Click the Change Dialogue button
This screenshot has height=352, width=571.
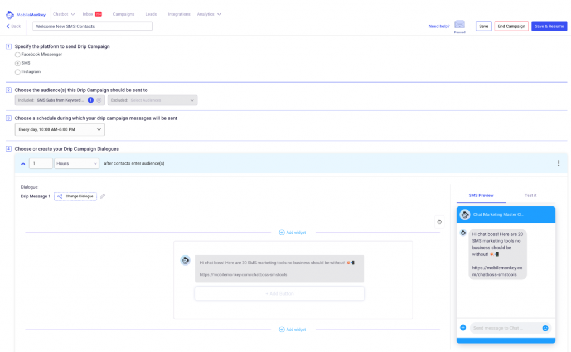click(x=75, y=196)
